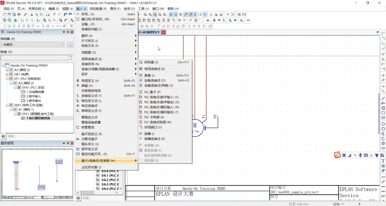Open the 工具 (U) menu
The width and height of the screenshot is (386, 206).
tap(143, 9)
